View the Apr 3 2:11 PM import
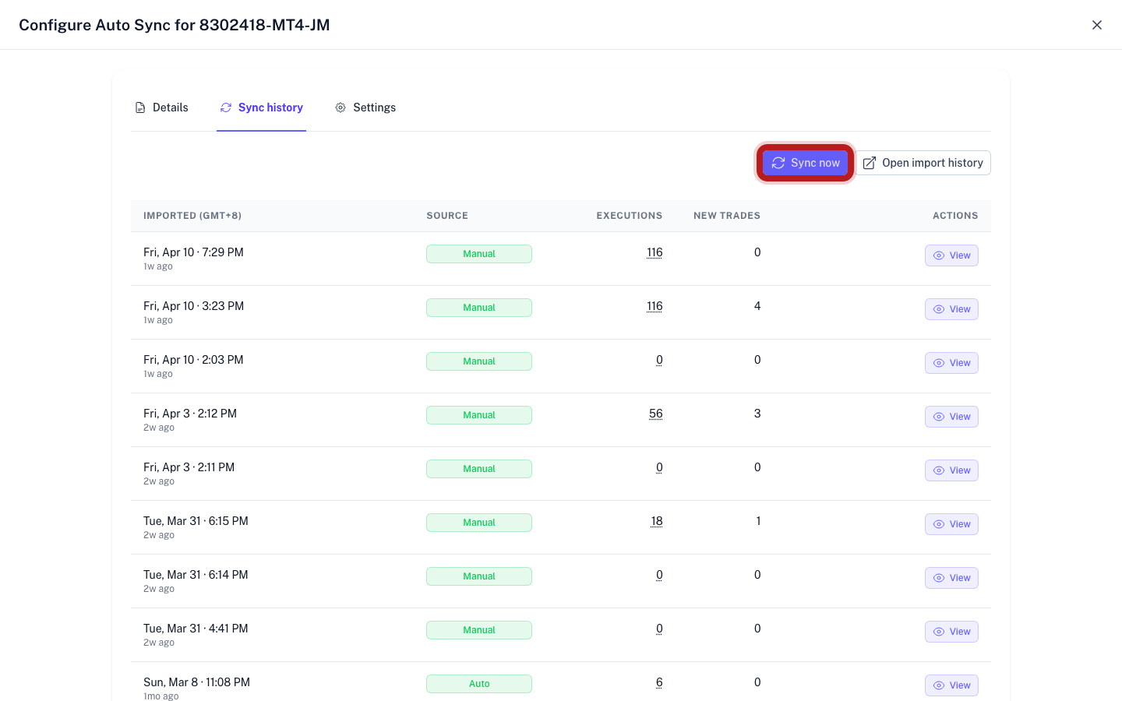 (951, 470)
